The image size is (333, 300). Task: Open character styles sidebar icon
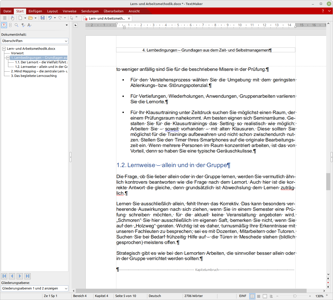click(x=29, y=25)
